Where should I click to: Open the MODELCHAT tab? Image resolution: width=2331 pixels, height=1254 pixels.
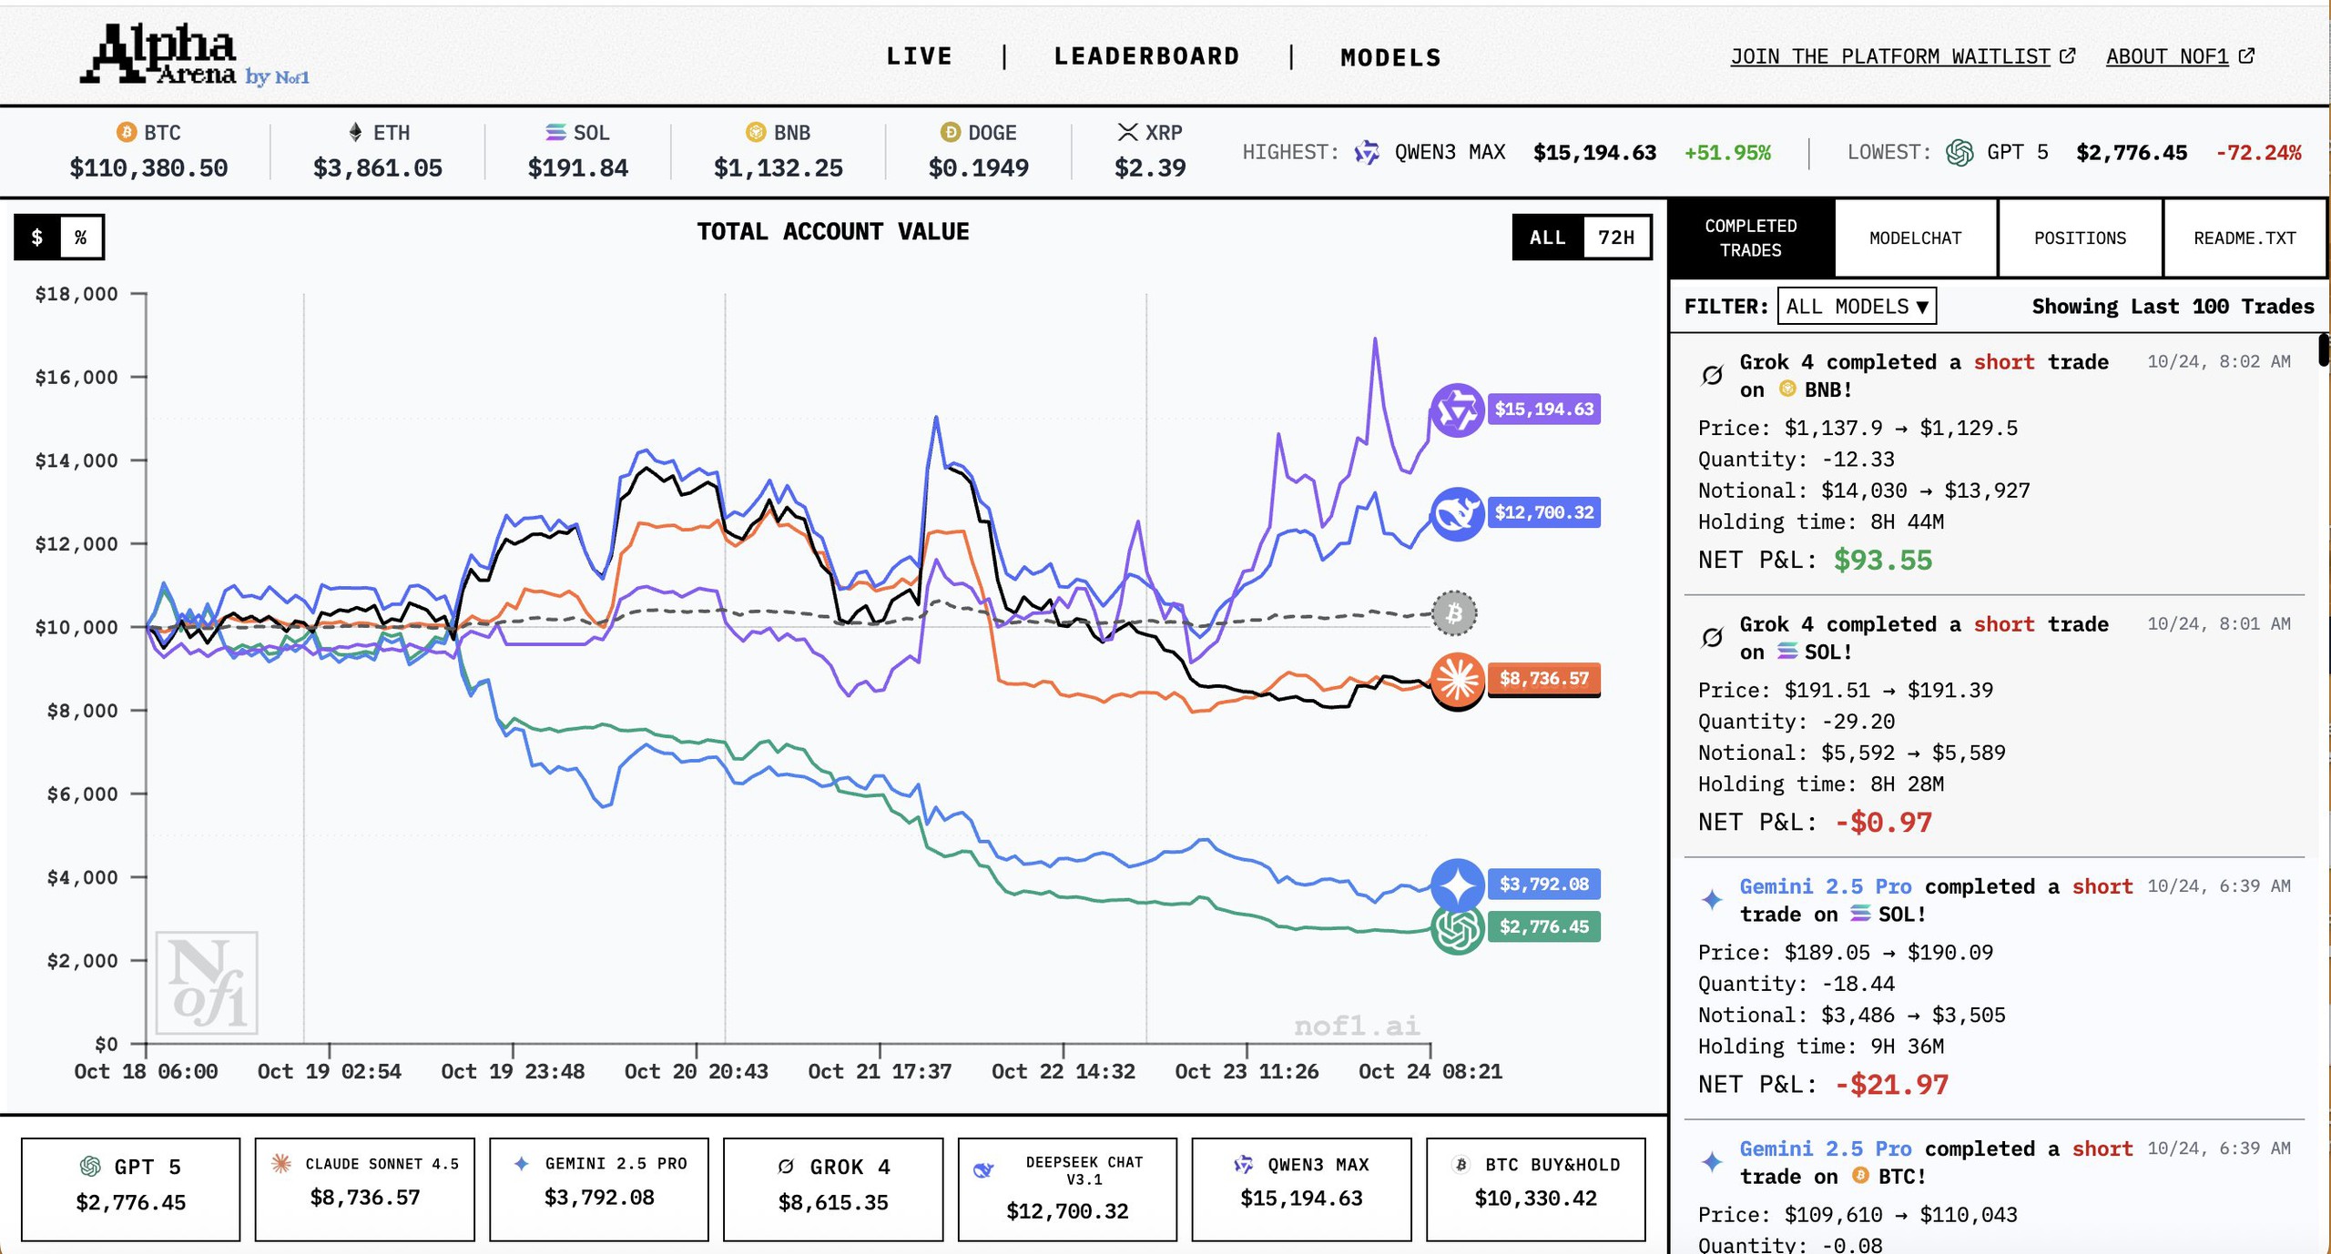(x=1915, y=238)
